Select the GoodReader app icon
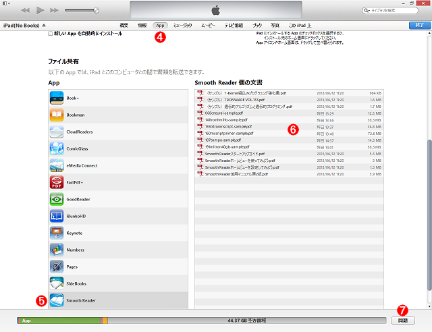This screenshot has width=432, height=332. (57, 199)
